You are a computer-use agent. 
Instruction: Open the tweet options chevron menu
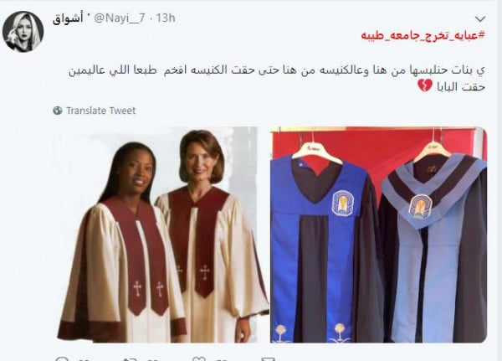coord(480,19)
